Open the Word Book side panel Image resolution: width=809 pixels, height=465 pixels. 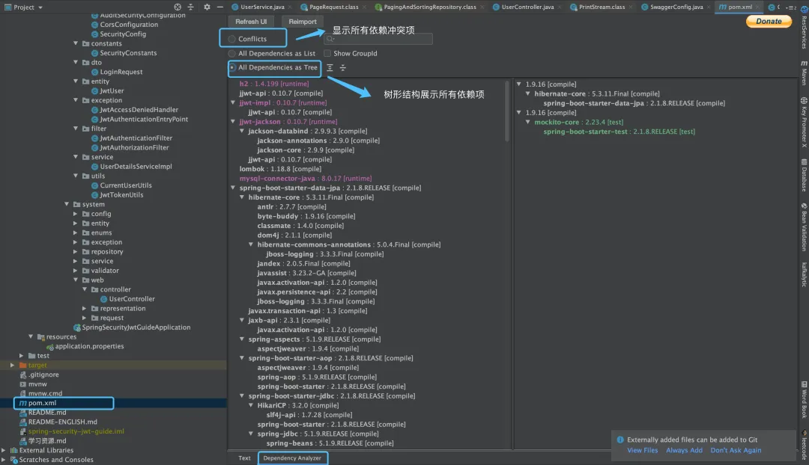[x=804, y=400]
